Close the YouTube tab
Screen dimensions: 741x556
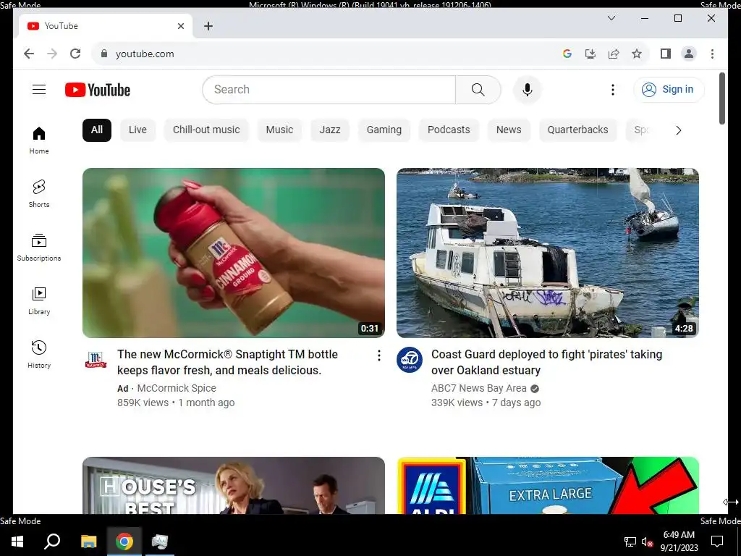click(x=180, y=26)
